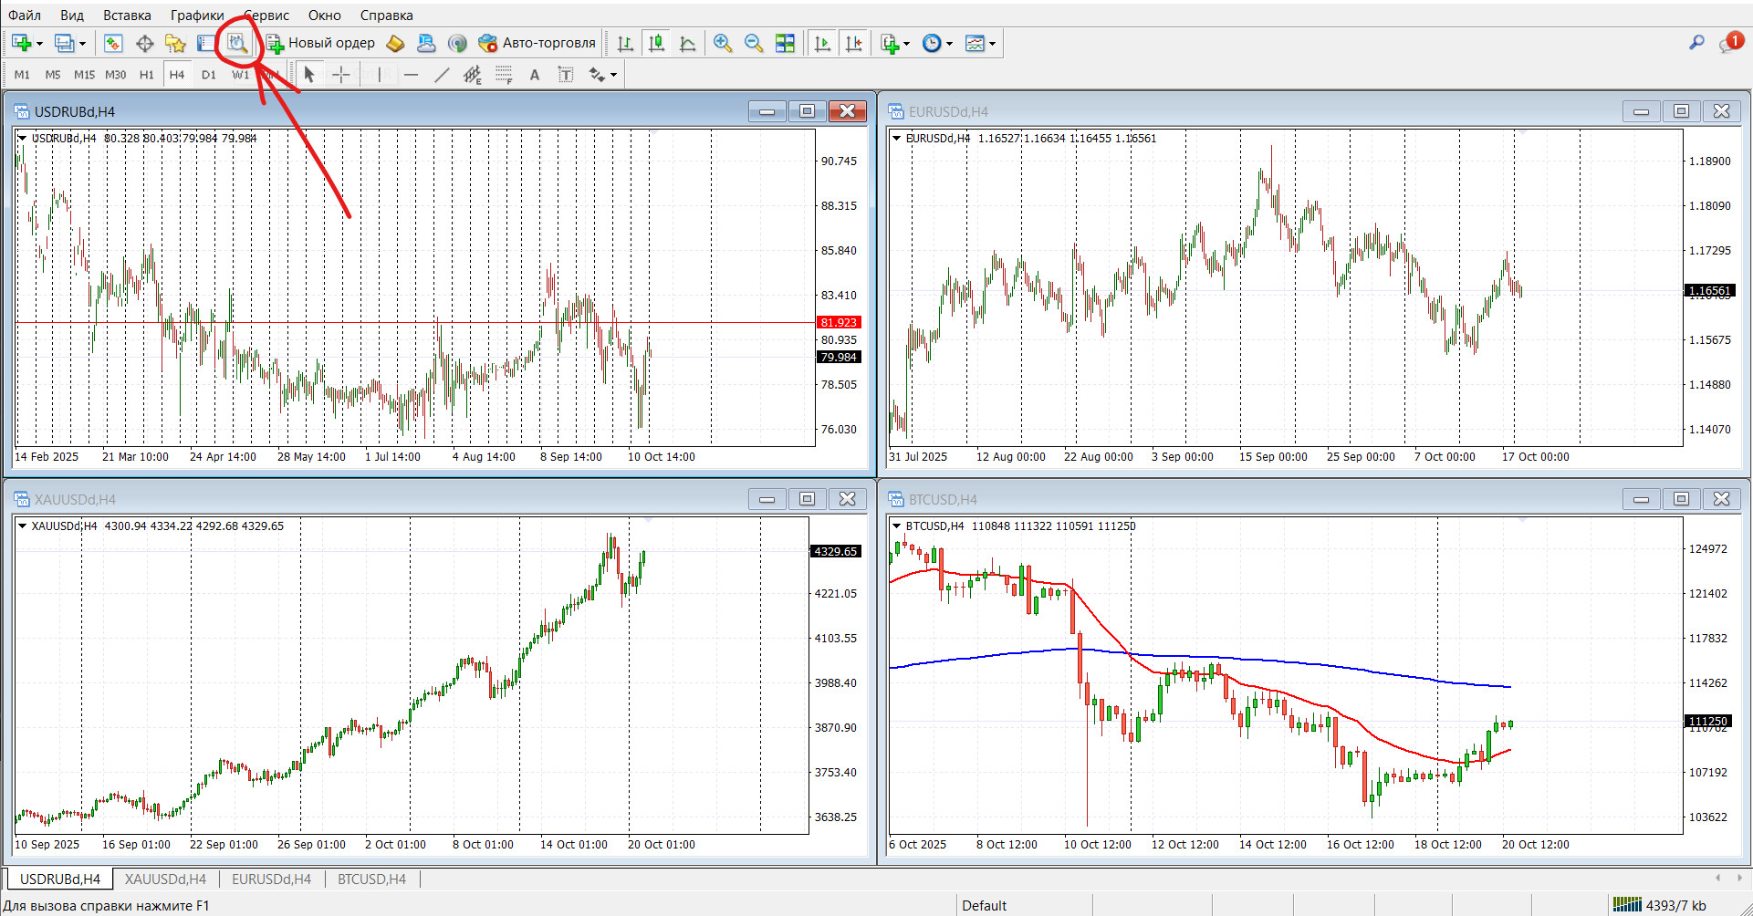Pick the text label tool 'A'
Image resolution: width=1753 pixels, height=916 pixels.
click(x=535, y=75)
